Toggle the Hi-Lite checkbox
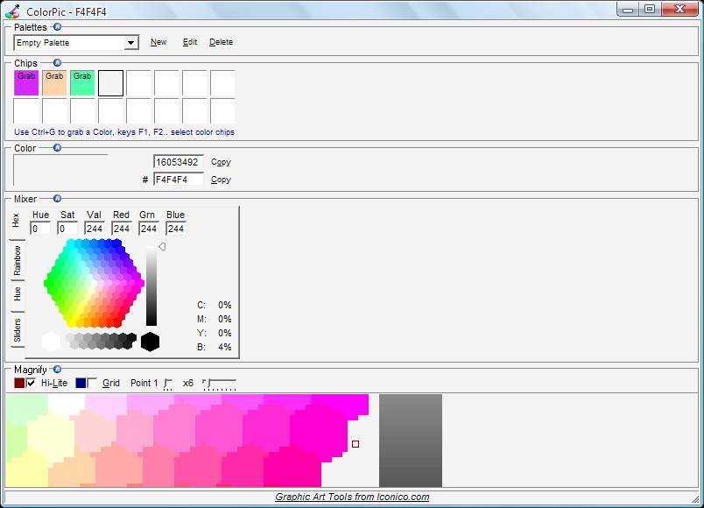This screenshot has height=508, width=704. [31, 383]
